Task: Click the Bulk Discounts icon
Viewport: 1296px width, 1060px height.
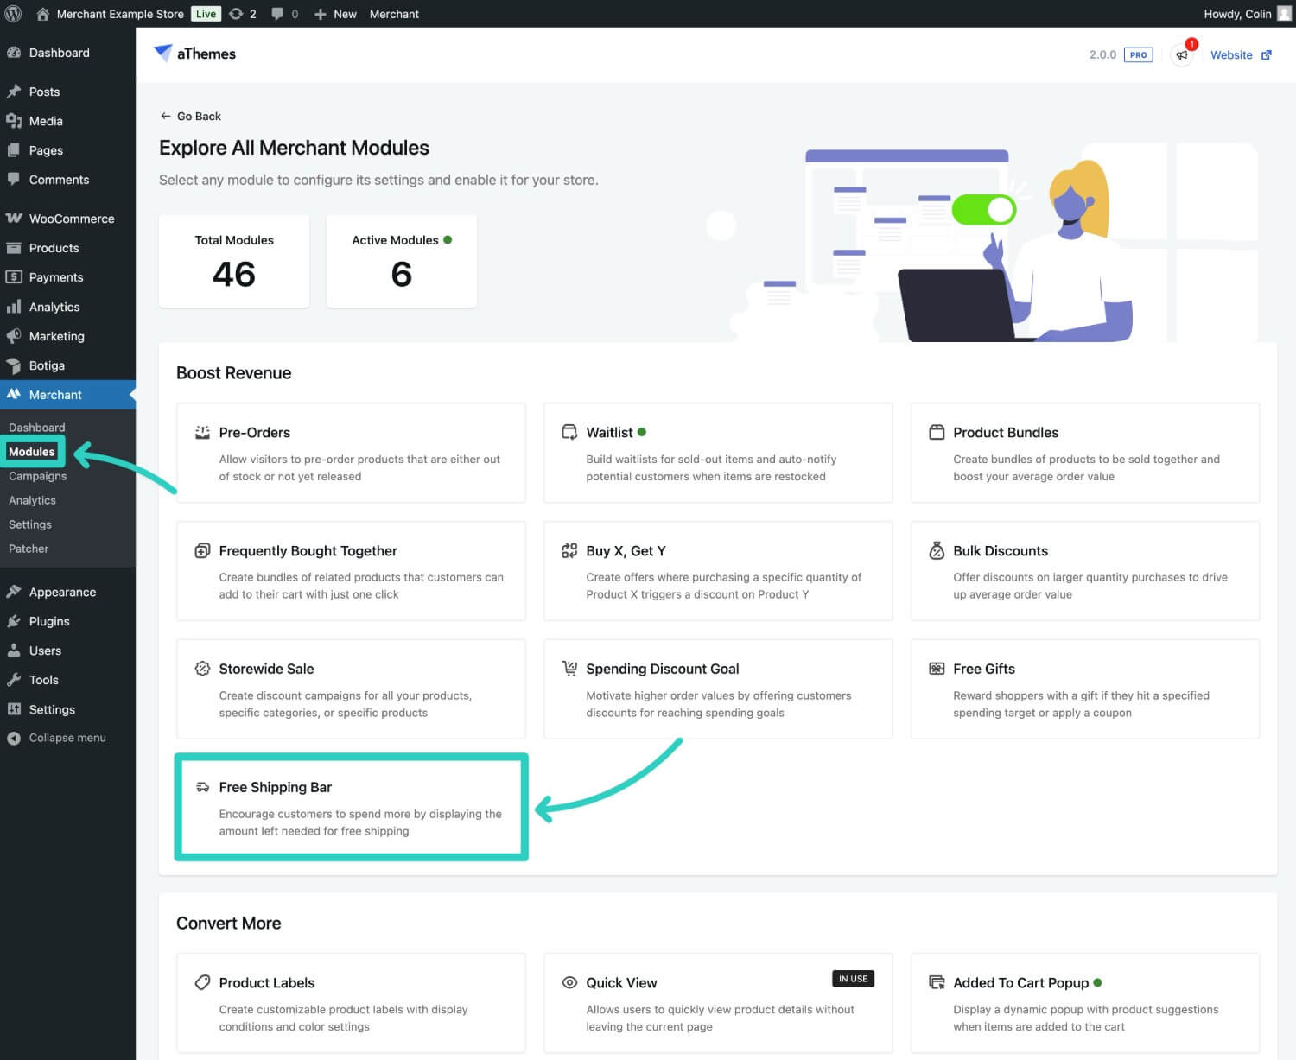Action: [937, 550]
